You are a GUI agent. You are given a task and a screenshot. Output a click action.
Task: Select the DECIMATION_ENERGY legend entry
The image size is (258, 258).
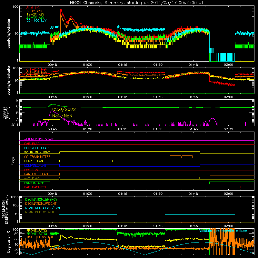[x=41, y=199]
